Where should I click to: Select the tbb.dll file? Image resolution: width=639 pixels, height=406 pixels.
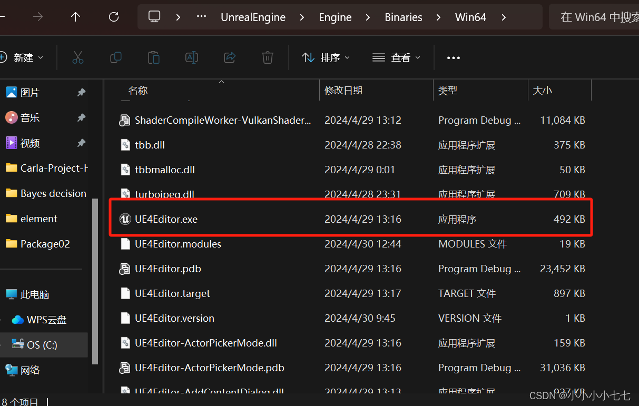[x=351, y=145]
